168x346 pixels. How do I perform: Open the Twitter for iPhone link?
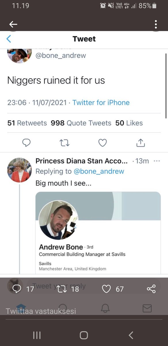101,103
